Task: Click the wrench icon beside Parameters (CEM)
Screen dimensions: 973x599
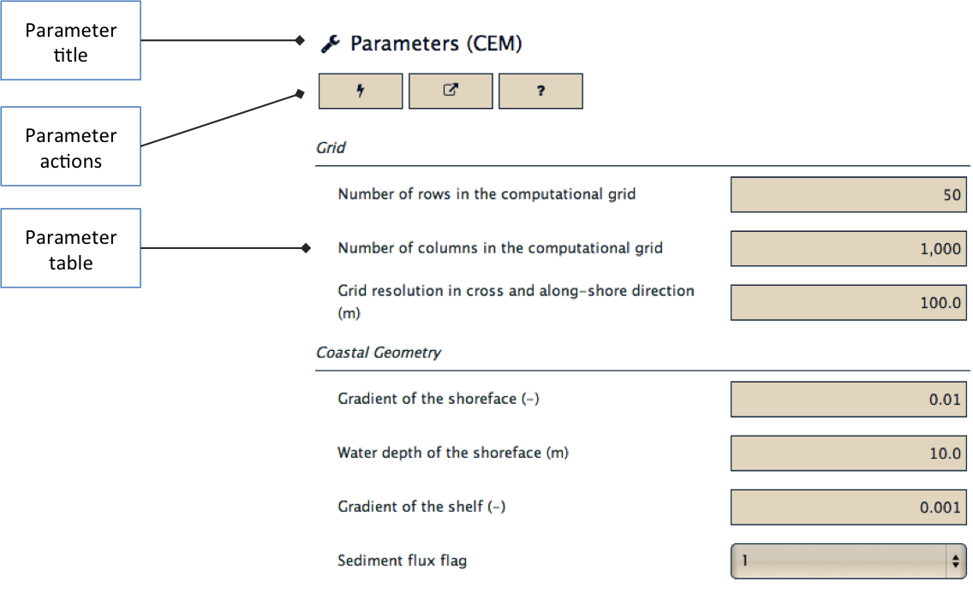Action: [x=330, y=44]
